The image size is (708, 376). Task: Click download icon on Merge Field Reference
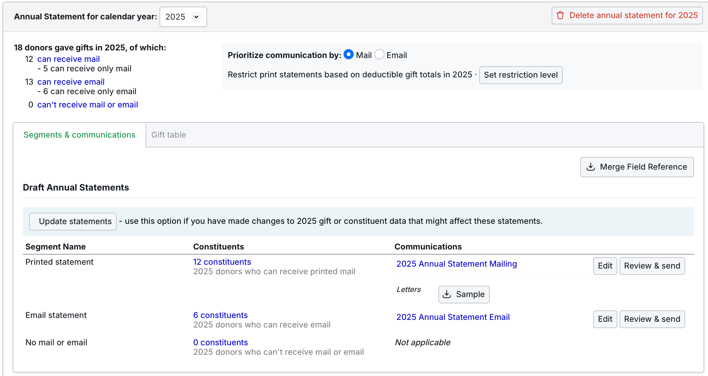pyautogui.click(x=591, y=167)
